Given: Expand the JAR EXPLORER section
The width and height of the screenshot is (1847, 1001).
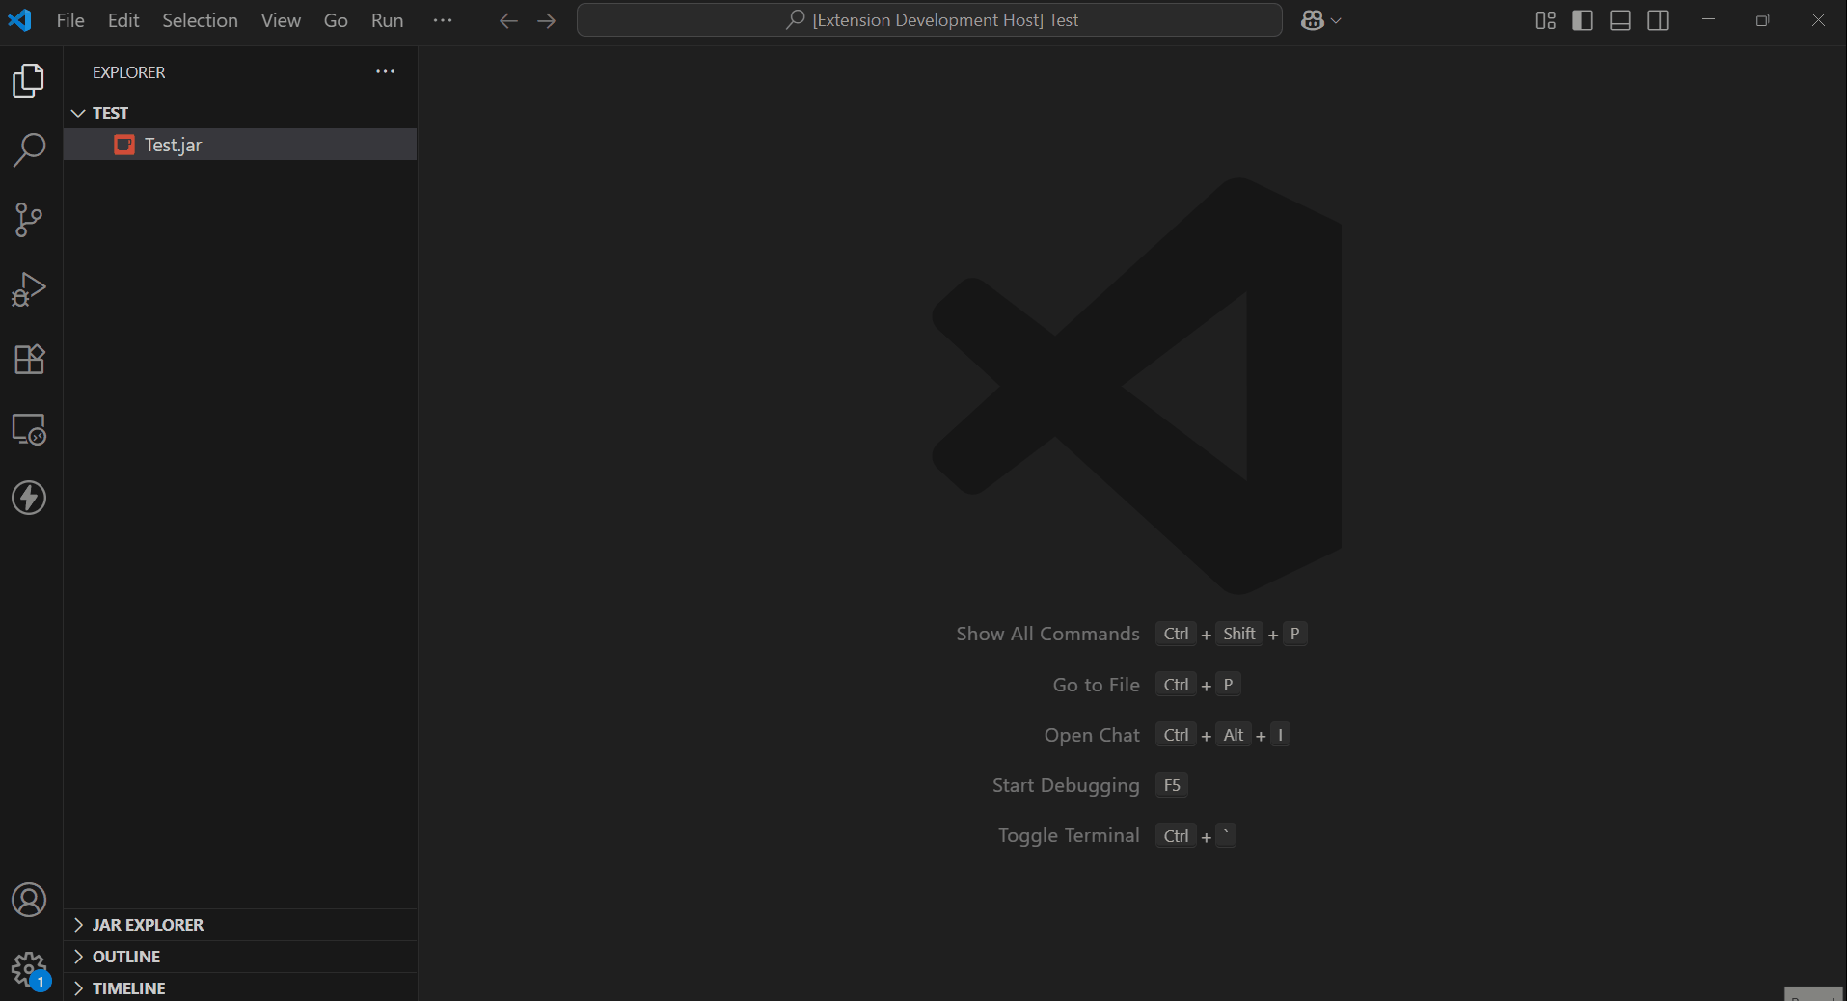Looking at the screenshot, I should 240,925.
